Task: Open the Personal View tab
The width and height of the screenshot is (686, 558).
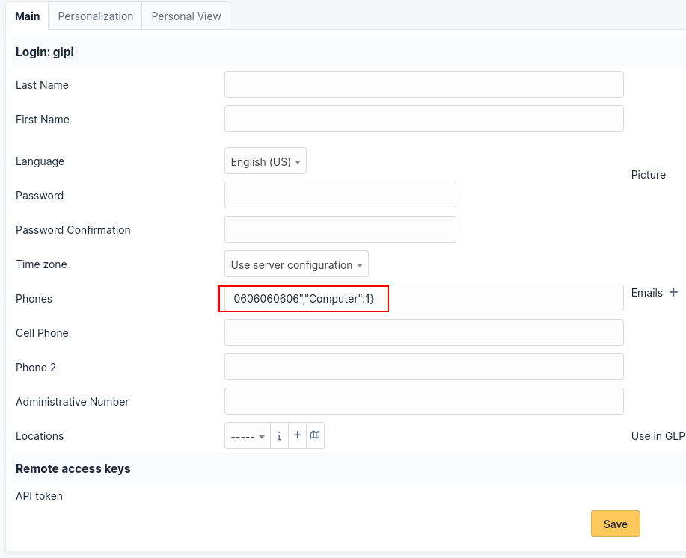Action: click(186, 16)
